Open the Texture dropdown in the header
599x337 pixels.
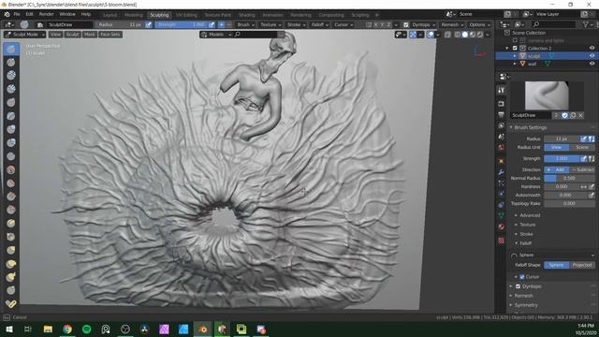point(270,24)
